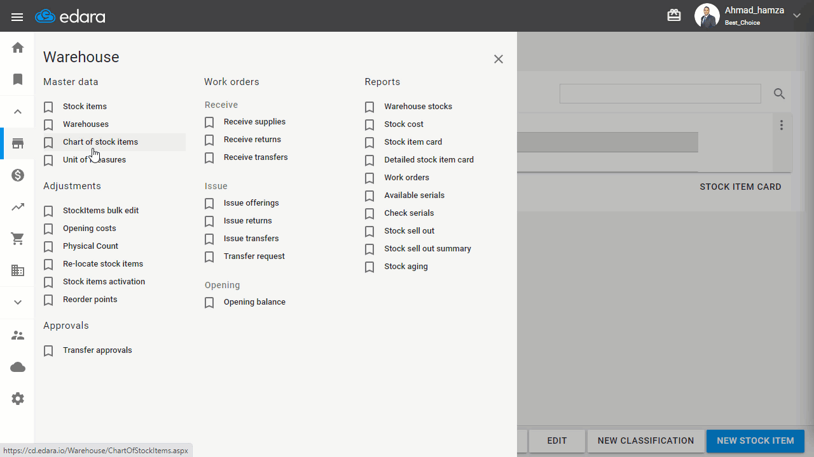This screenshot has width=814, height=457.
Task: Open Stock aging report
Action: click(x=406, y=267)
